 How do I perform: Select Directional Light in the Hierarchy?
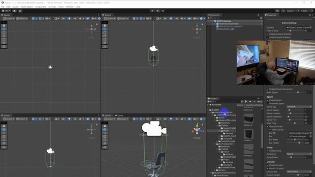[226, 29]
